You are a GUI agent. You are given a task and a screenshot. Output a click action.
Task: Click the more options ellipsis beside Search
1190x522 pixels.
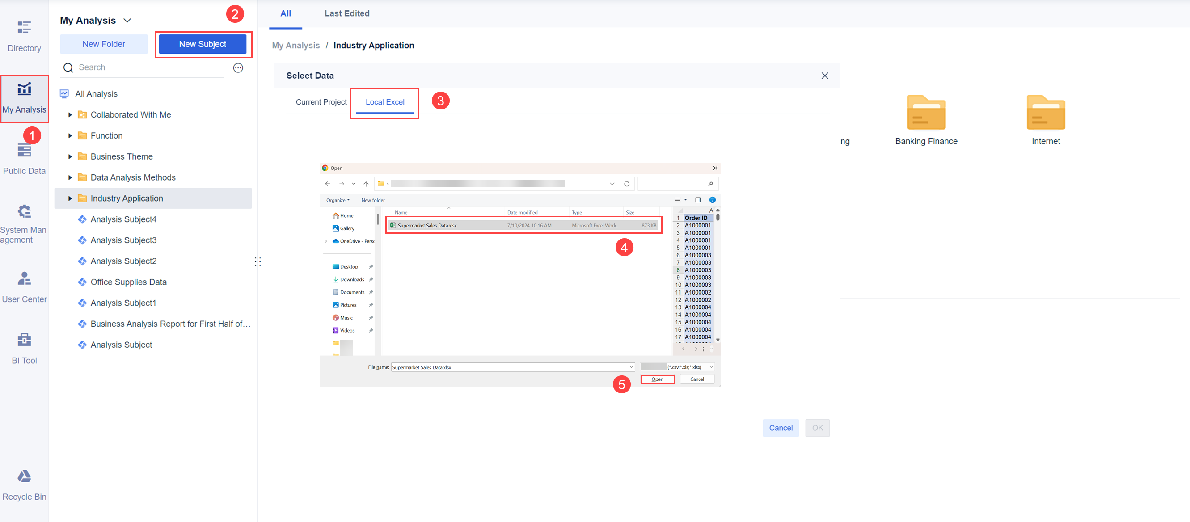pos(238,68)
